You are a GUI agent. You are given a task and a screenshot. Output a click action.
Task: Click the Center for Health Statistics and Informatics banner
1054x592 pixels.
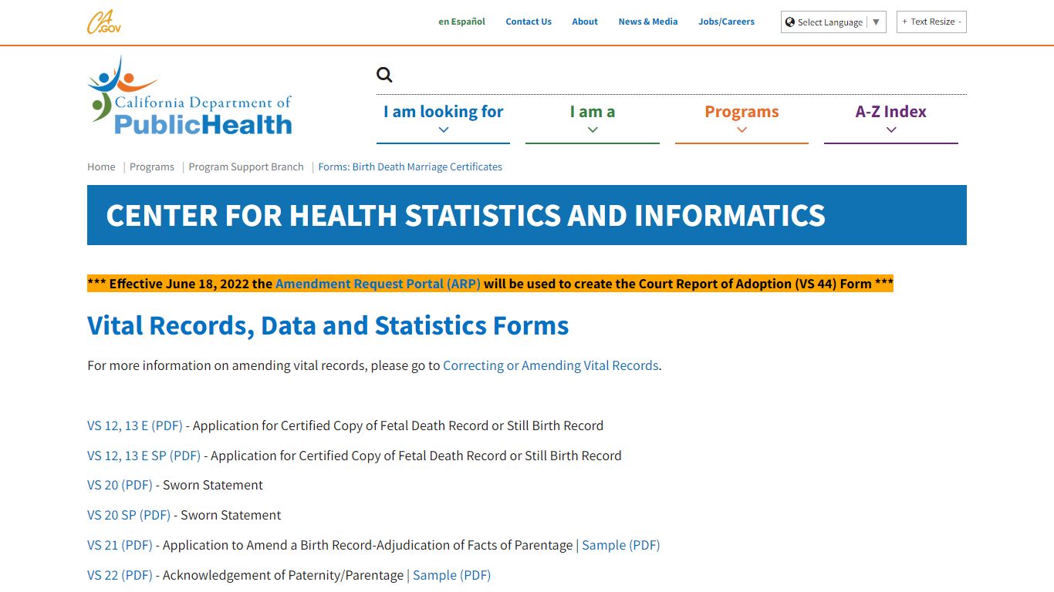point(527,215)
